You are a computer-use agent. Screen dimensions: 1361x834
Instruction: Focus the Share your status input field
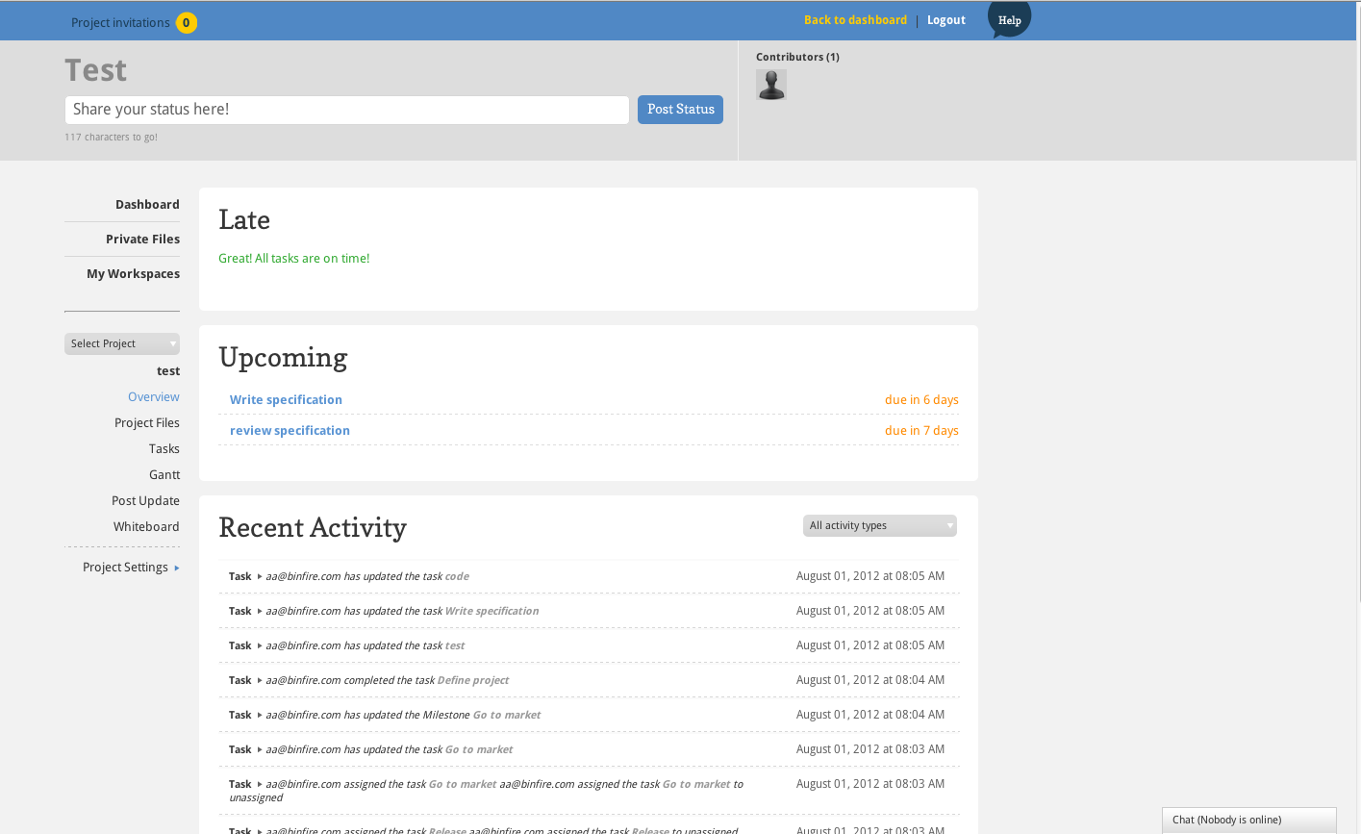(x=347, y=110)
